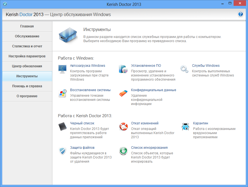248x187 pixels.
Task: Open the Конфиденциальные данные link
Action: click(x=154, y=90)
